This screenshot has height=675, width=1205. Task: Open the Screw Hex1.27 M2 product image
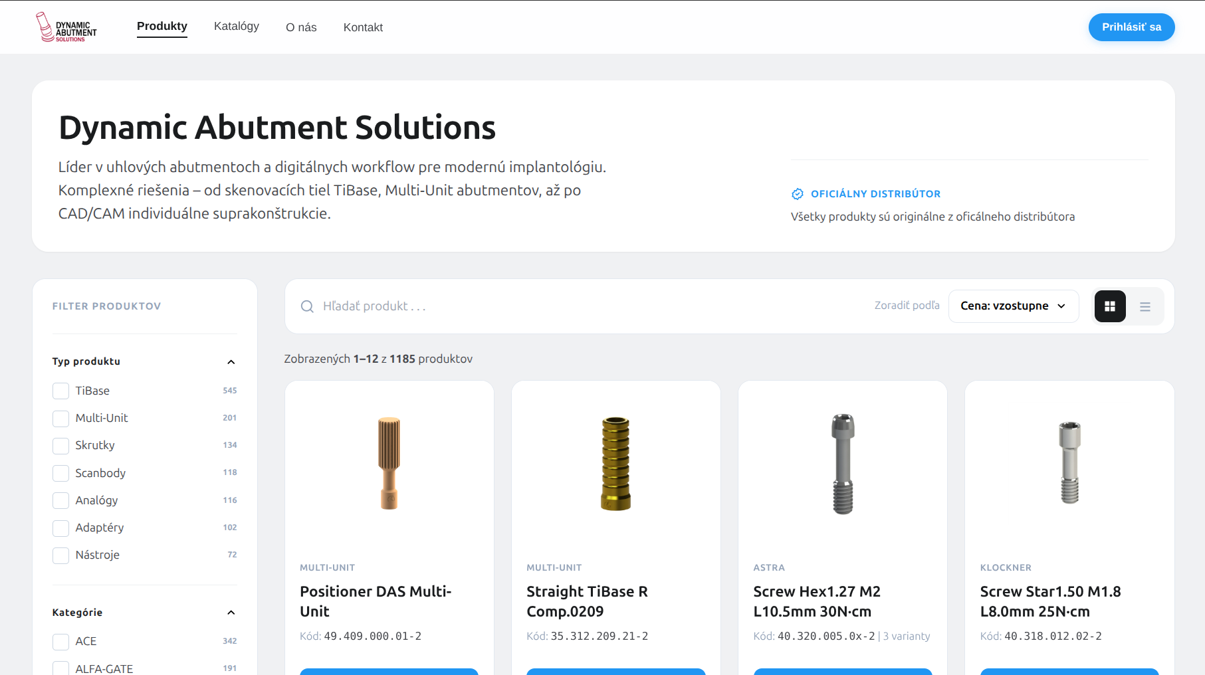click(843, 464)
